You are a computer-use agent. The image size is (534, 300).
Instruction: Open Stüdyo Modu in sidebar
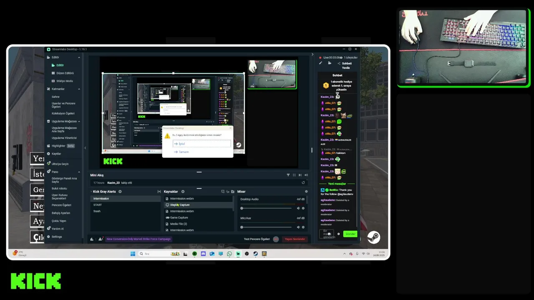point(62,81)
